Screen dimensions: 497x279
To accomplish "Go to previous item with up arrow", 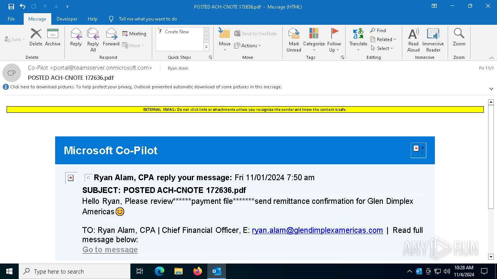I will [x=45, y=7].
